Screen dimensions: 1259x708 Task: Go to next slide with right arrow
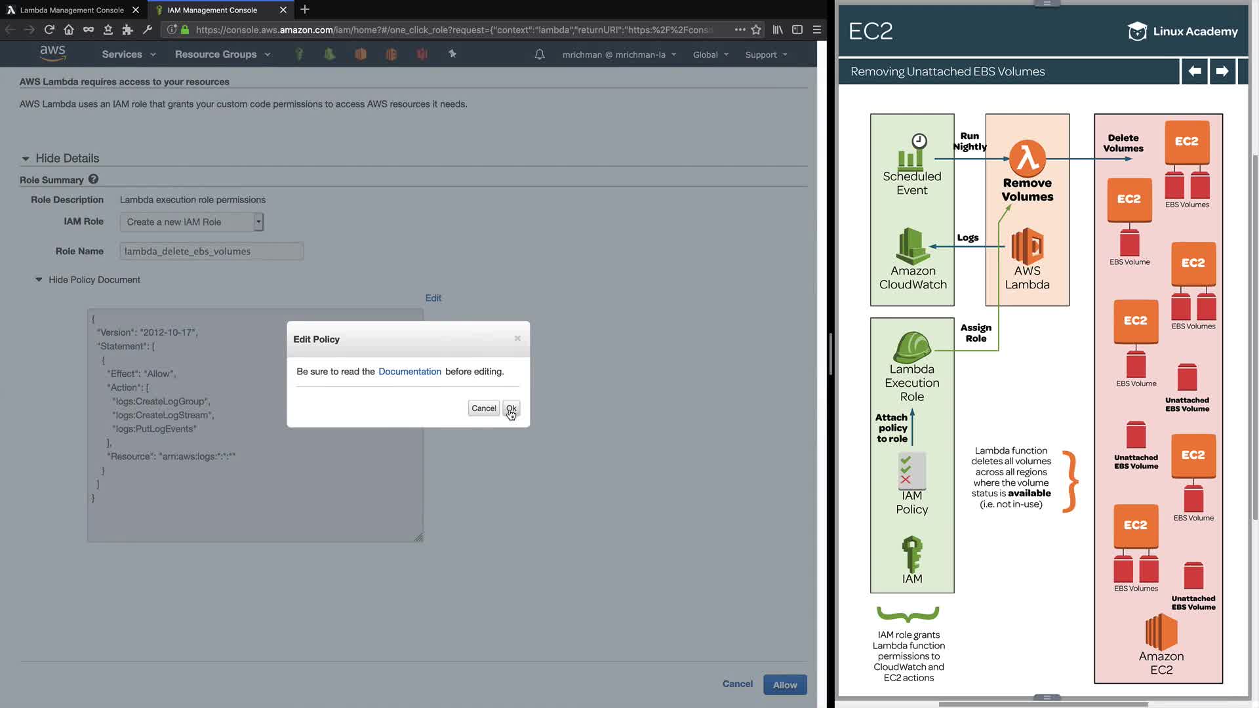(1222, 71)
